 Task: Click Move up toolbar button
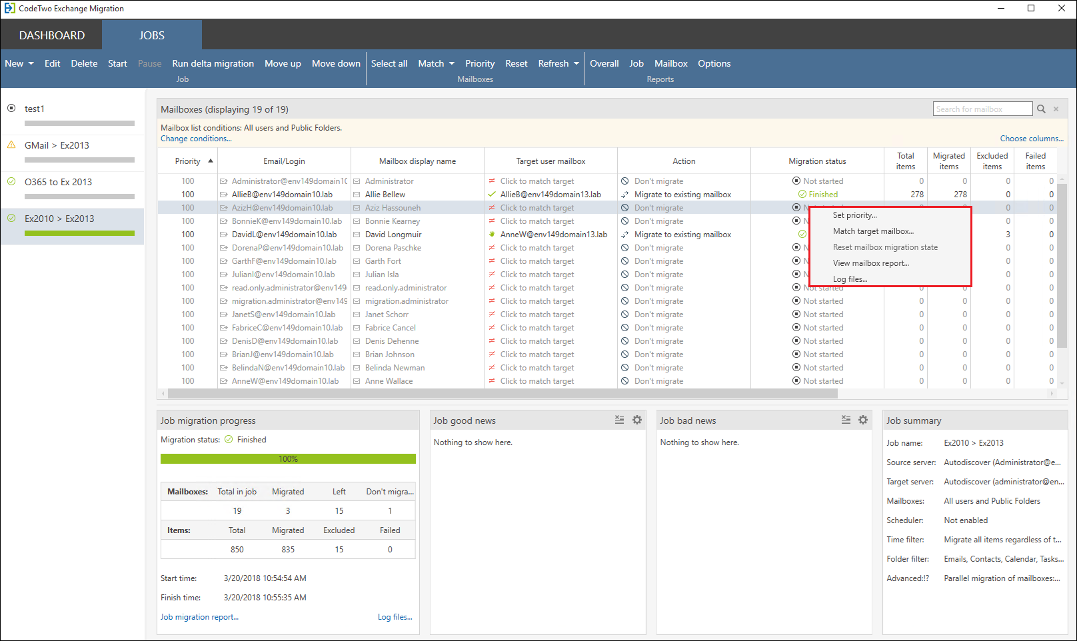click(283, 63)
